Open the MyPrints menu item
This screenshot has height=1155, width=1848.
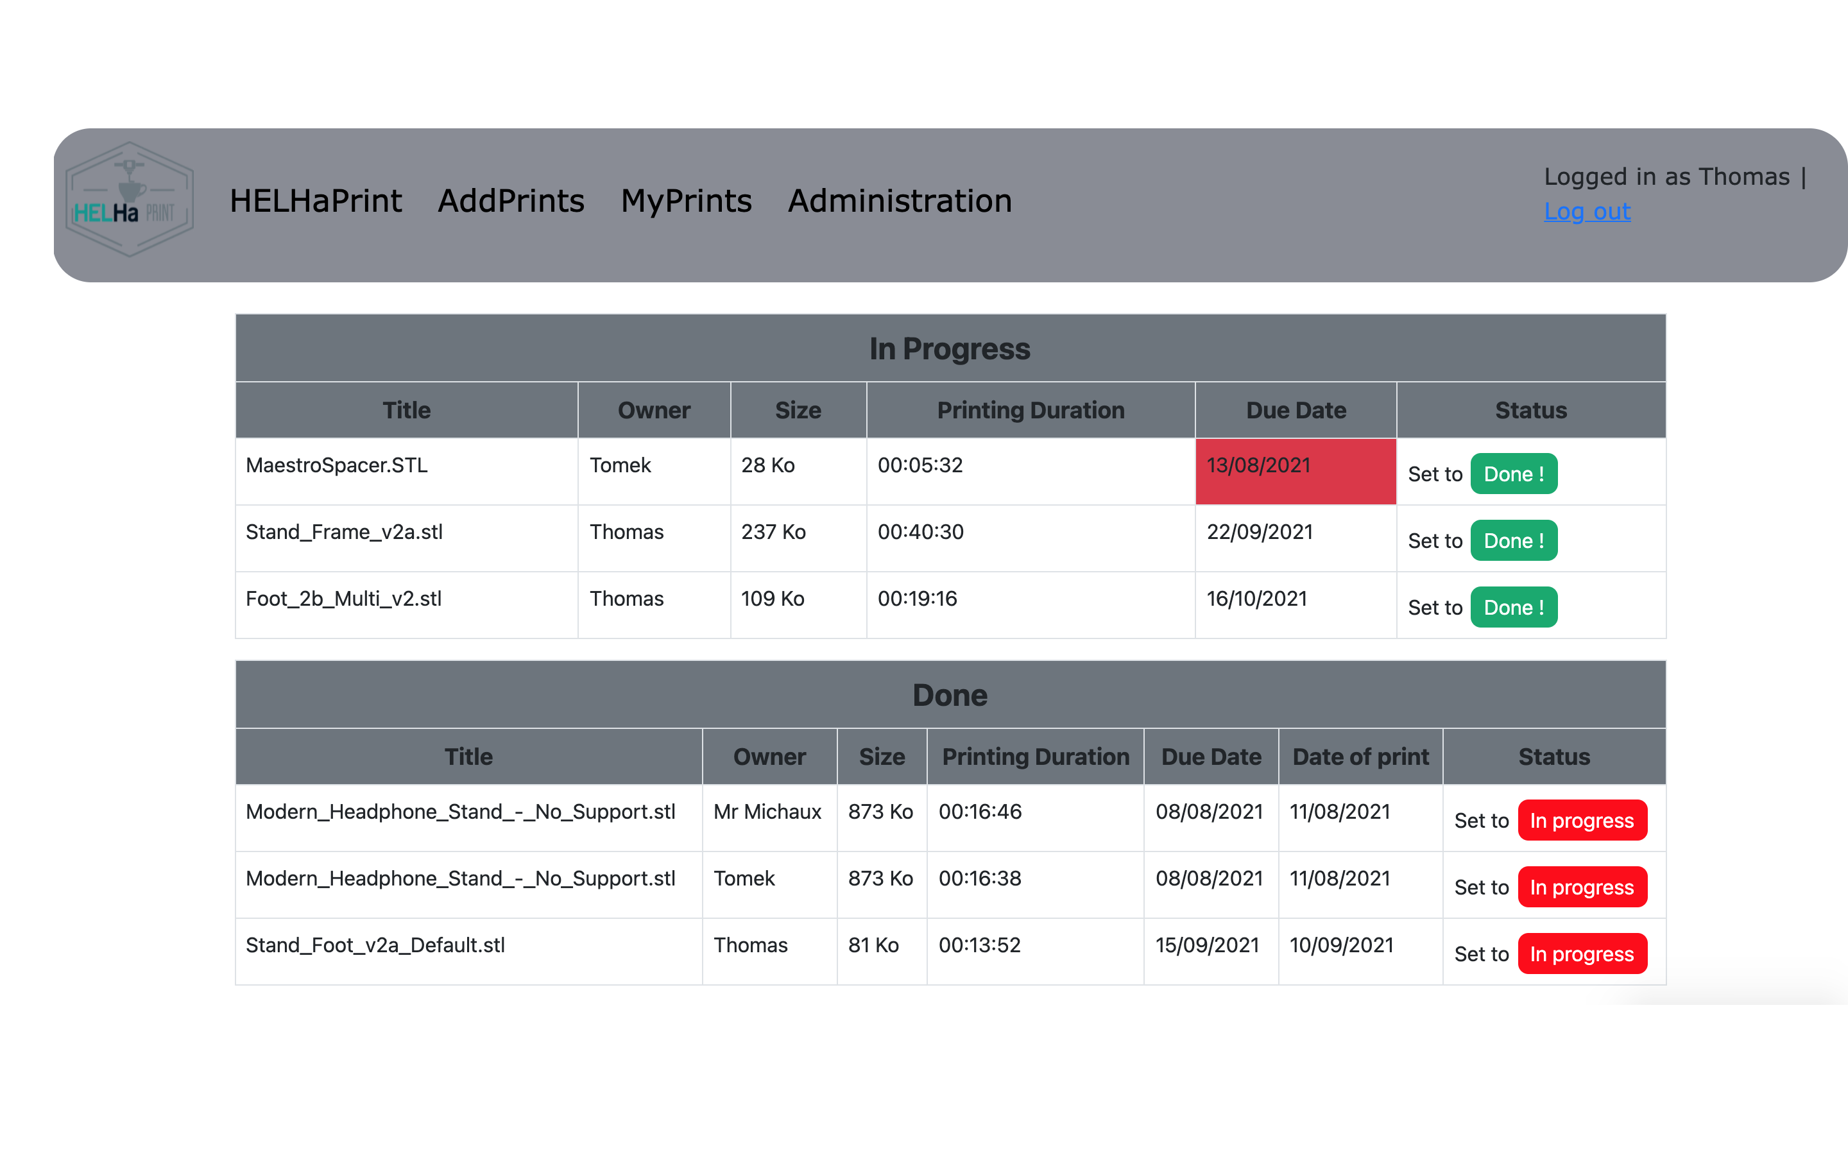pyautogui.click(x=686, y=201)
